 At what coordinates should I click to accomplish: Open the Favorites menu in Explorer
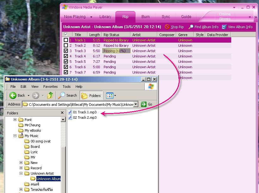pos(51,87)
